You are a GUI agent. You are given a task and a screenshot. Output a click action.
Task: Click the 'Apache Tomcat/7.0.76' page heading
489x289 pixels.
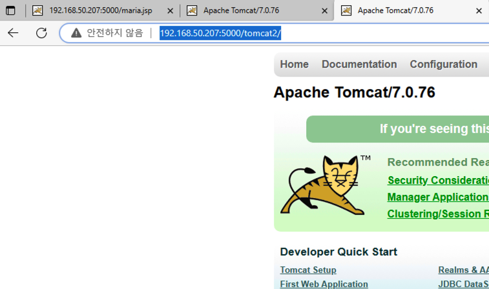tap(354, 92)
